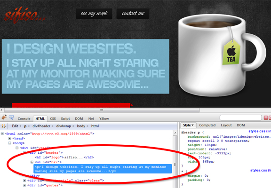
Task: Click the Edit button in HTML panel
Action: [15, 126]
